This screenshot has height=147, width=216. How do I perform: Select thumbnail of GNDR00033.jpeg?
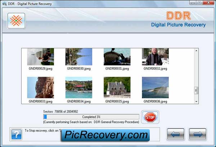(x=40, y=87)
